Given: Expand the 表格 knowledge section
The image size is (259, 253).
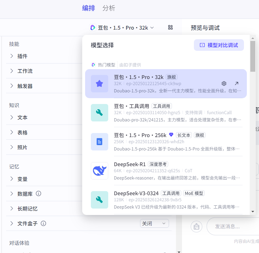Looking at the screenshot, I should [12, 132].
